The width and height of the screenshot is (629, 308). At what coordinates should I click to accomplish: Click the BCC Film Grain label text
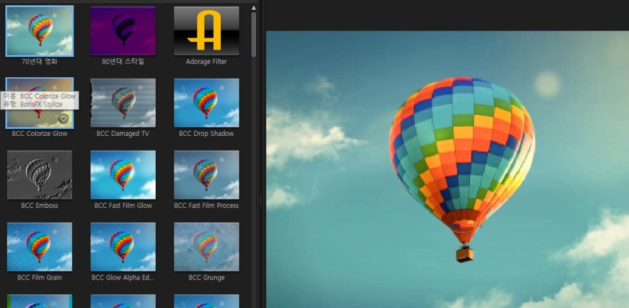pos(39,277)
